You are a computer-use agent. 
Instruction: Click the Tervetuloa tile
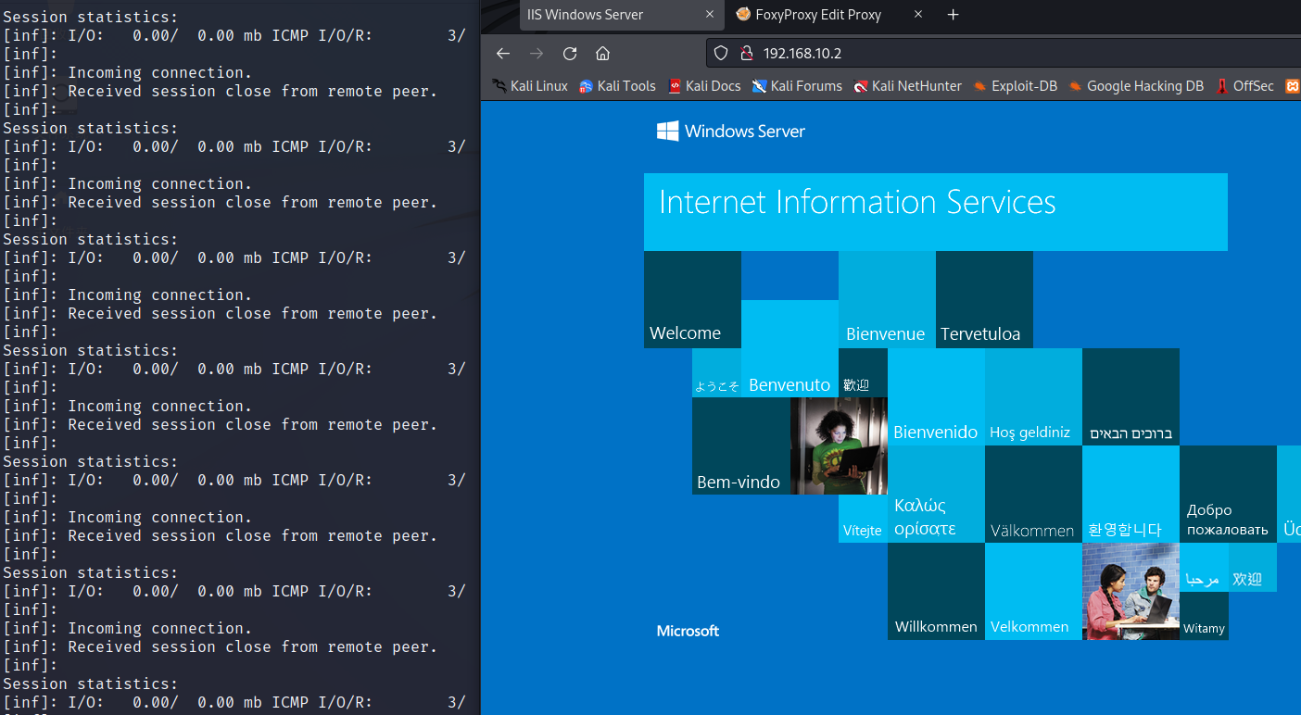(984, 300)
